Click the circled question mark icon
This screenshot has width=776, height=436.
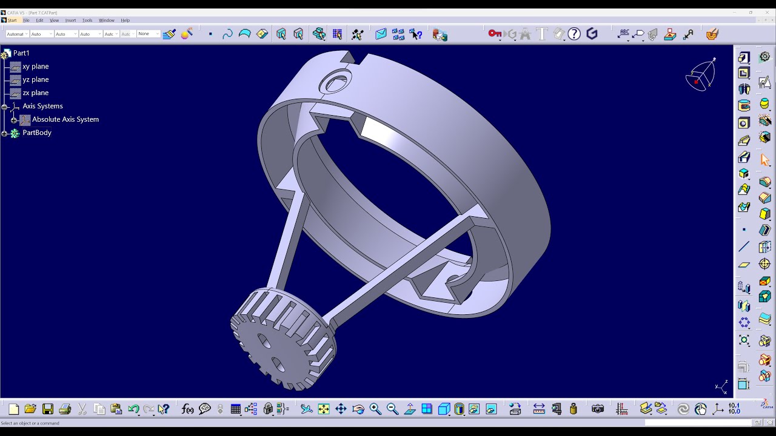(574, 34)
